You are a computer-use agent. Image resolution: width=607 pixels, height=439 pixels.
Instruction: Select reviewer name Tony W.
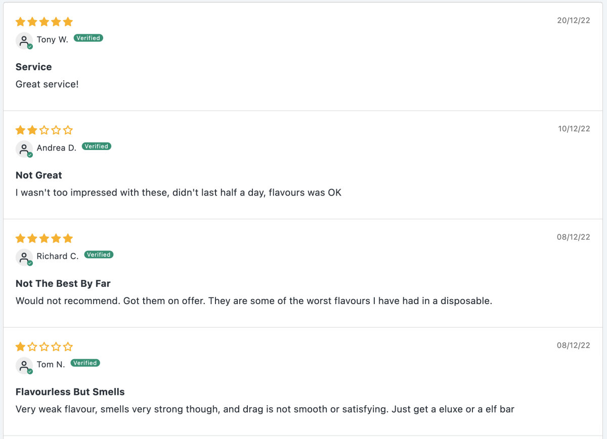click(52, 39)
